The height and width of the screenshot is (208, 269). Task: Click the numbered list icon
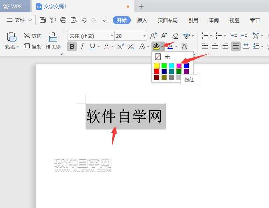tap(219, 36)
